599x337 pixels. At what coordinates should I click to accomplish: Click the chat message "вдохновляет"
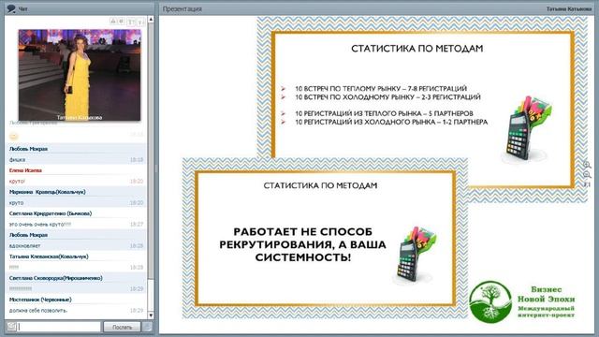25,245
